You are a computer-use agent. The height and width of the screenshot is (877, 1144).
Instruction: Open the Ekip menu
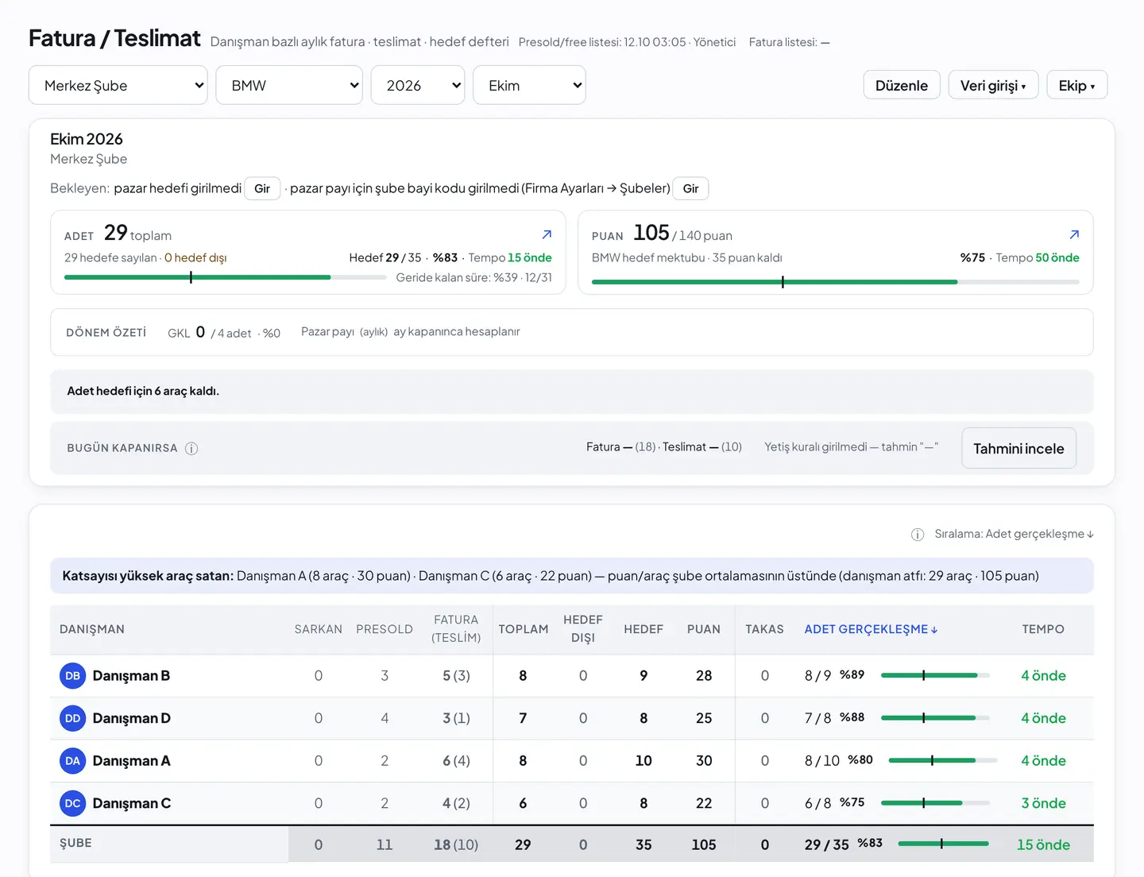click(1077, 85)
